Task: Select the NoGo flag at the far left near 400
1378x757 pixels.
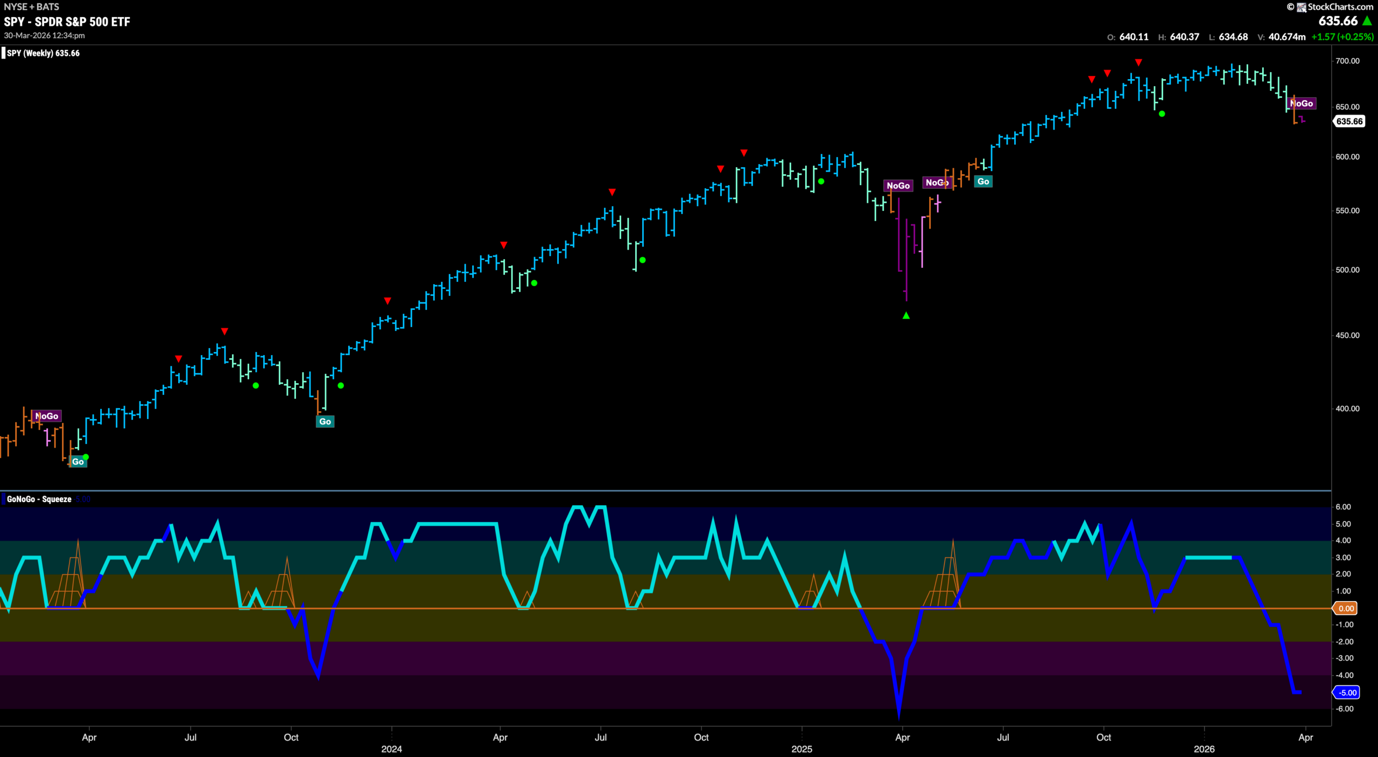Action: pos(46,416)
